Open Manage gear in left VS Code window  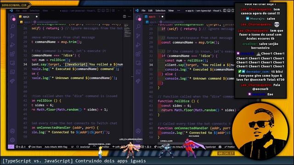pyautogui.click(x=12, y=140)
